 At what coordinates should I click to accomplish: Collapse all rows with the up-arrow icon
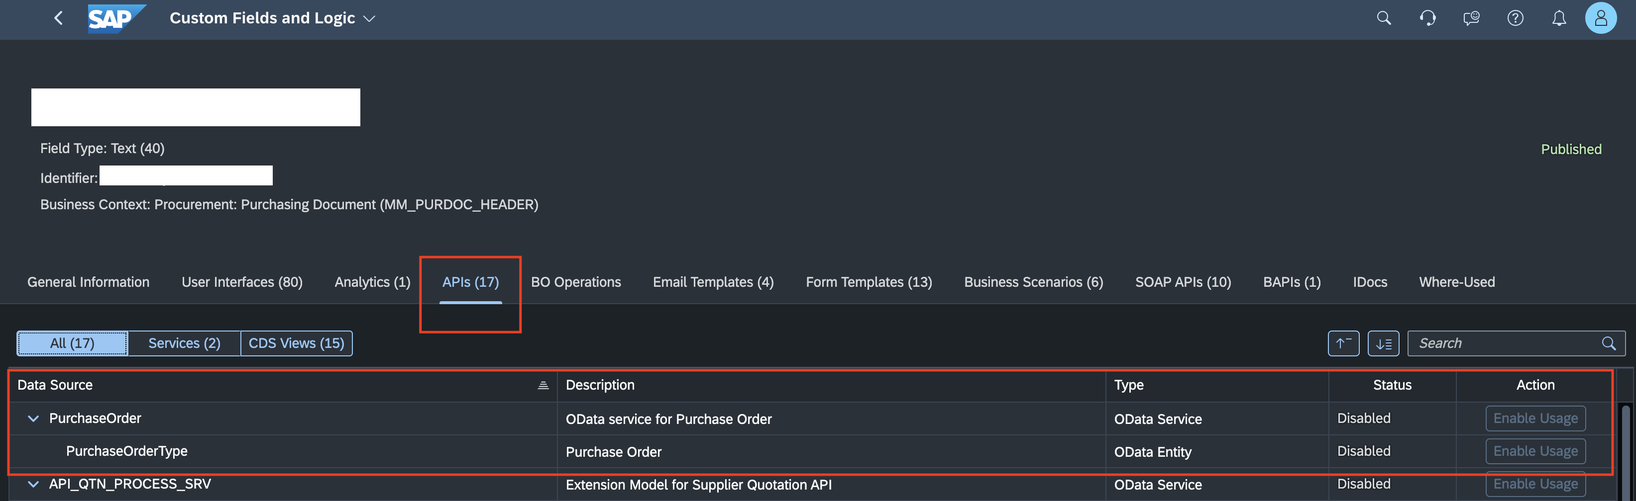coord(1343,343)
